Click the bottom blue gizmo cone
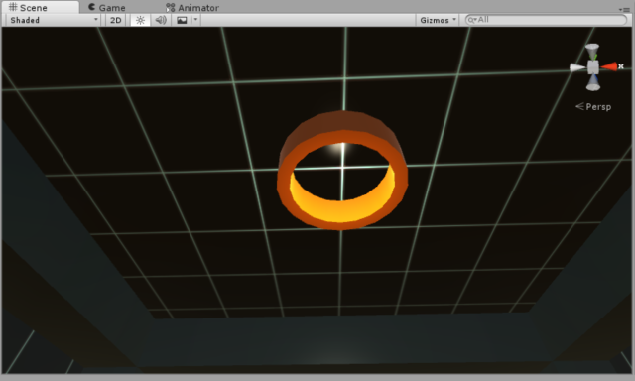 (593, 82)
